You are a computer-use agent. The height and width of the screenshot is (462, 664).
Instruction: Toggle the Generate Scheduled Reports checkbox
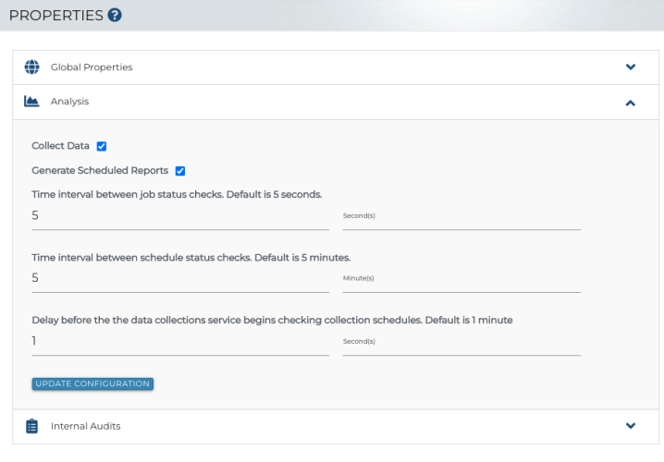point(180,171)
